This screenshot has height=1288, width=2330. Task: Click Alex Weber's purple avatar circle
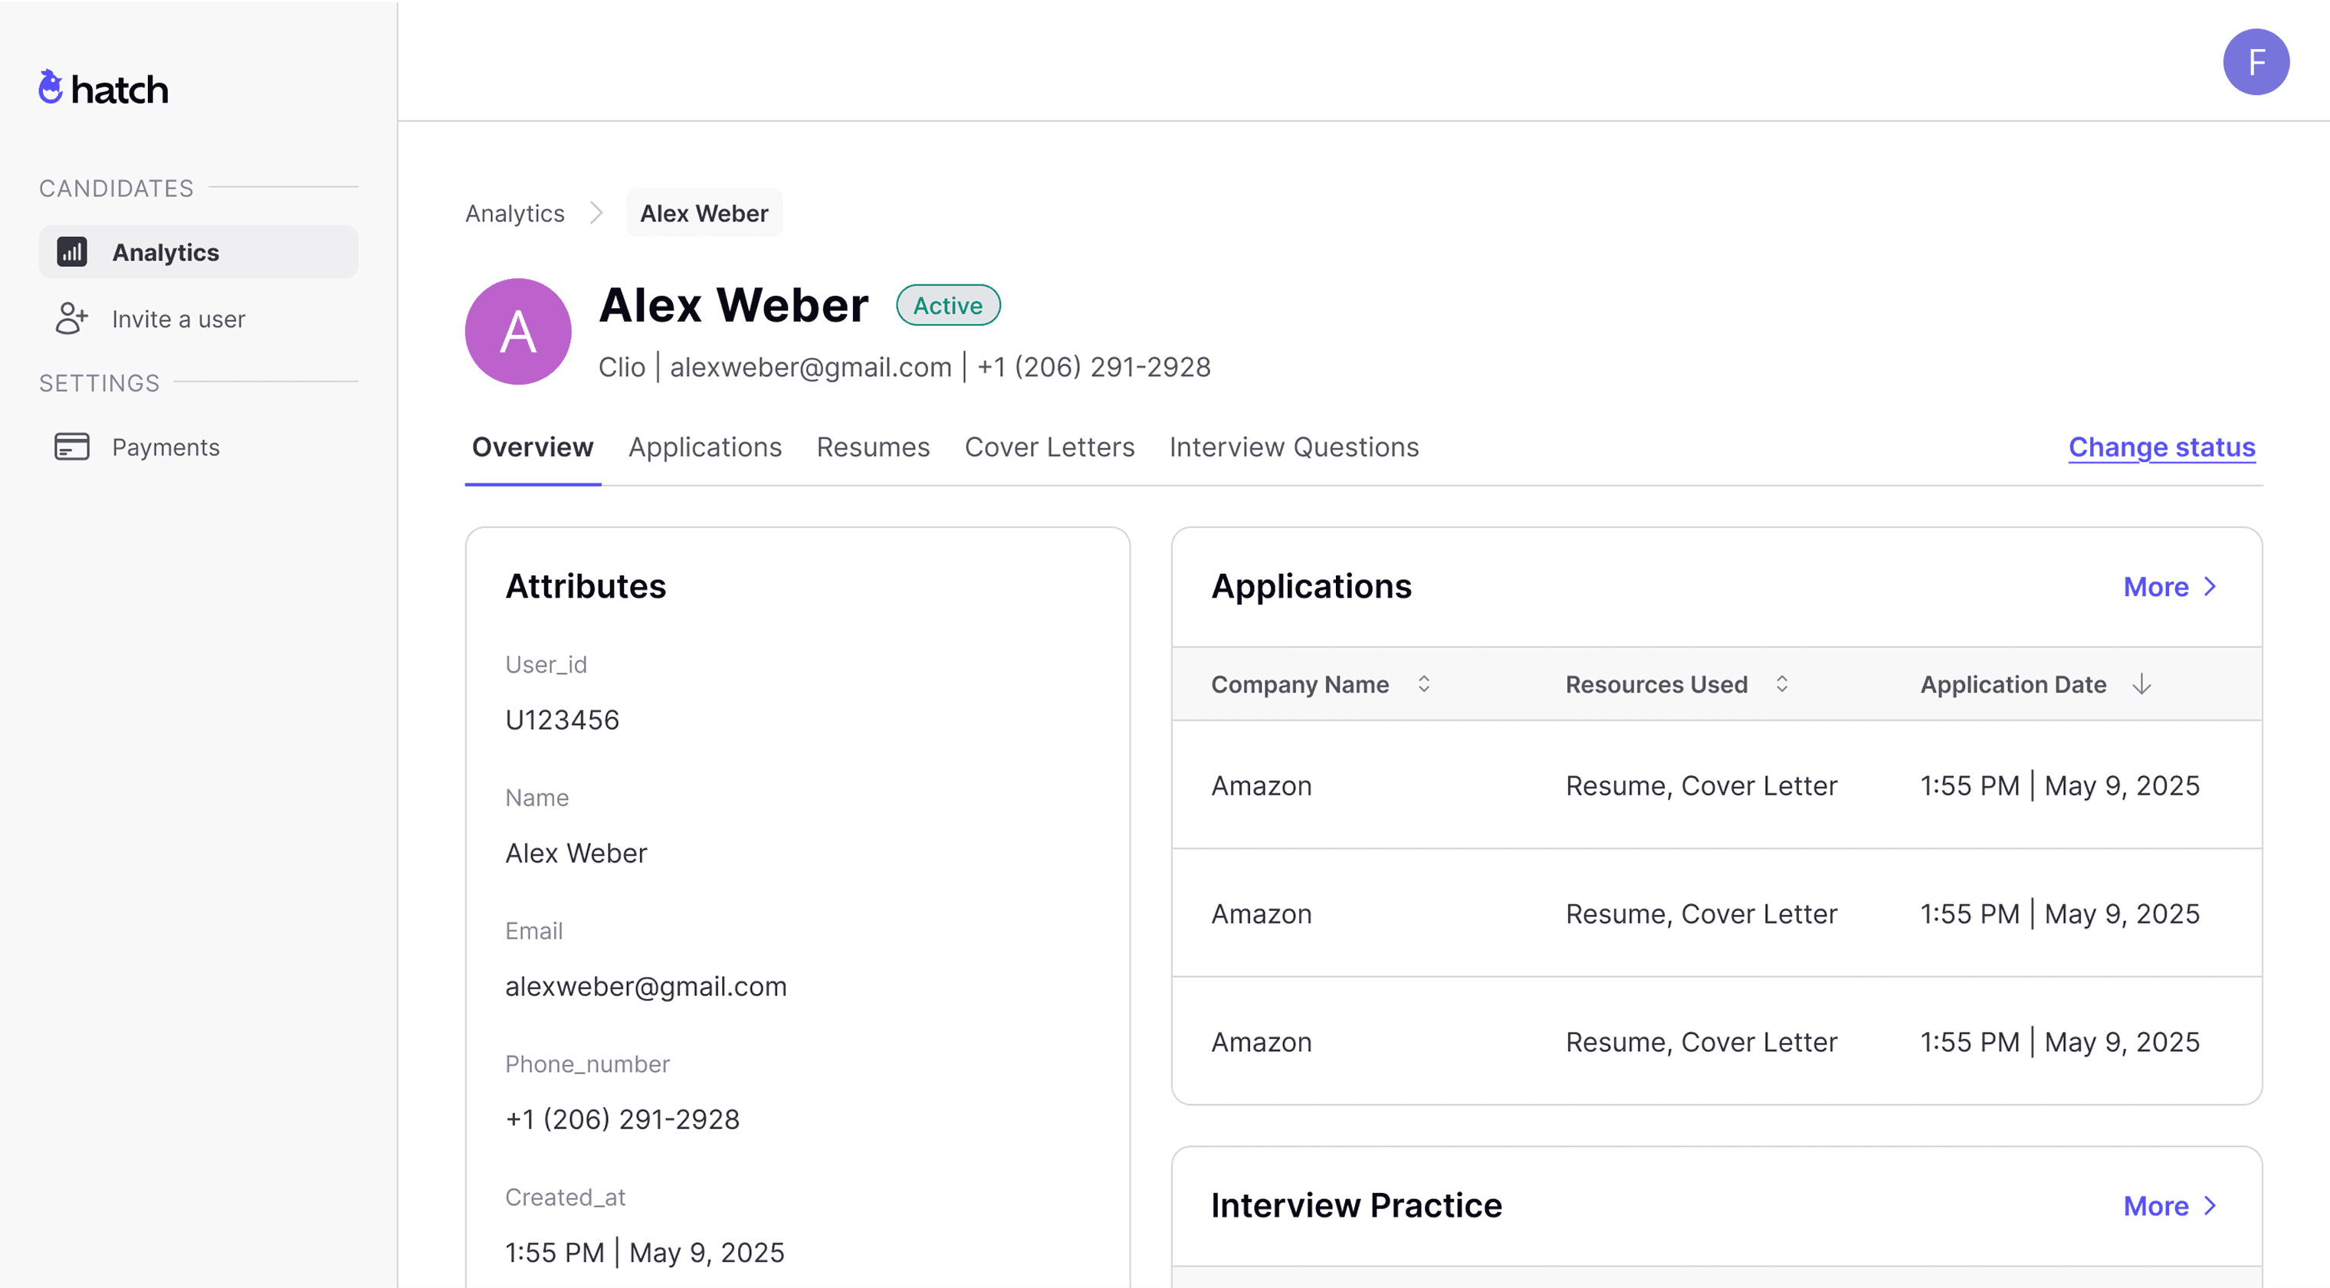point(517,331)
